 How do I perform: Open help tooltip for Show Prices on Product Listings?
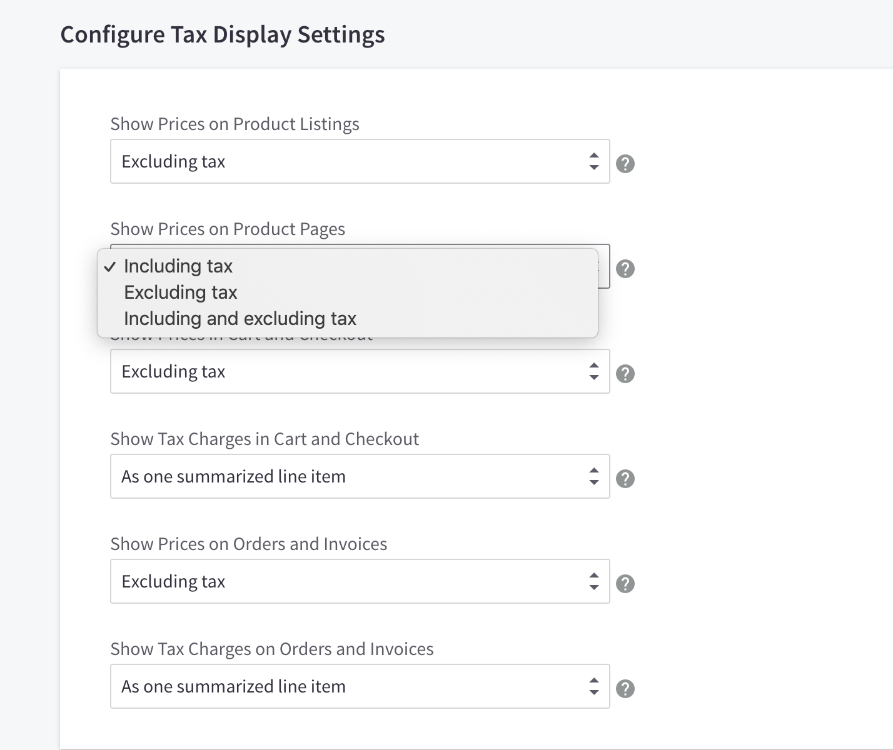click(625, 162)
